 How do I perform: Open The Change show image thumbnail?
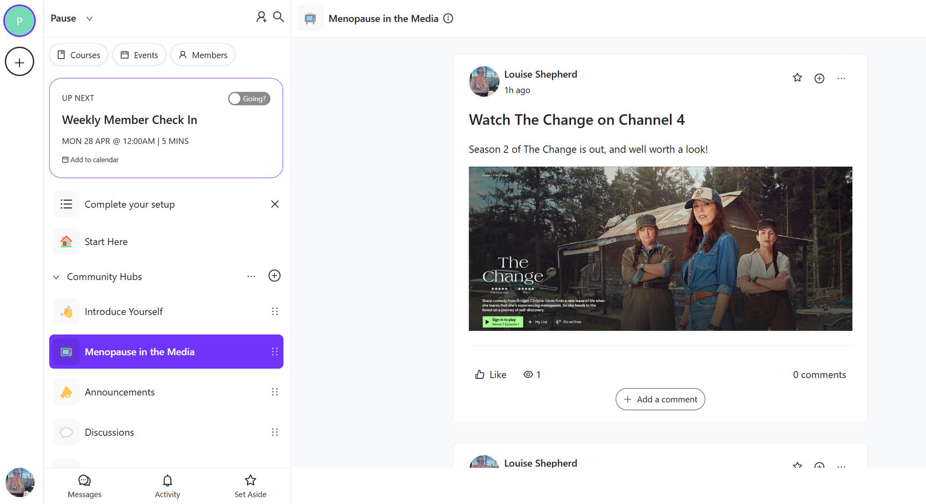point(660,249)
